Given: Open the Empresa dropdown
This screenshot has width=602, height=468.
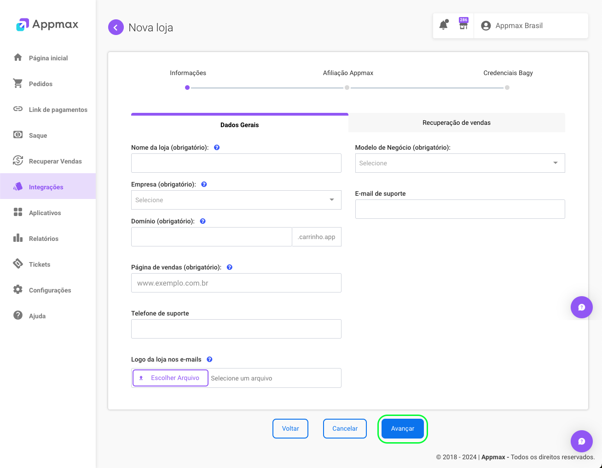Looking at the screenshot, I should (x=236, y=200).
